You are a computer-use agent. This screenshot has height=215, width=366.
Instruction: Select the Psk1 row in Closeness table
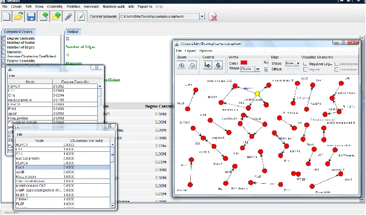tap(63, 168)
